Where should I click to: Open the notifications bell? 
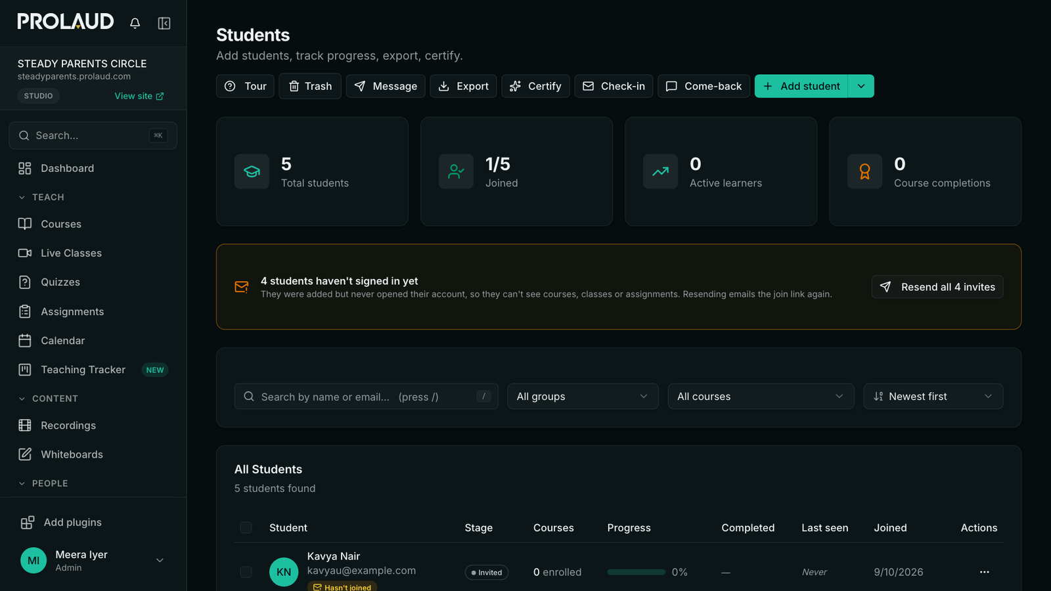tap(135, 23)
